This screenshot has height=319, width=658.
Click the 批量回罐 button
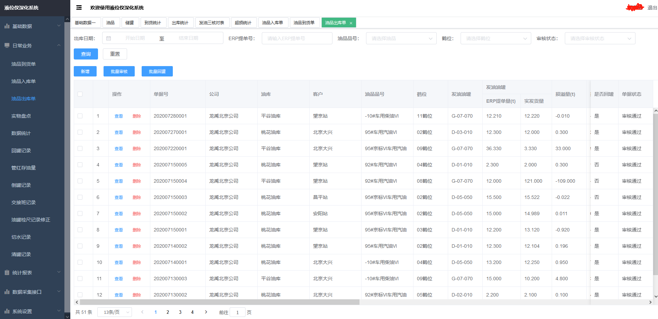pyautogui.click(x=157, y=71)
